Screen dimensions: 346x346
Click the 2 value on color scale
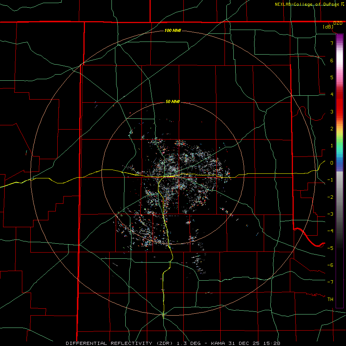332,128
